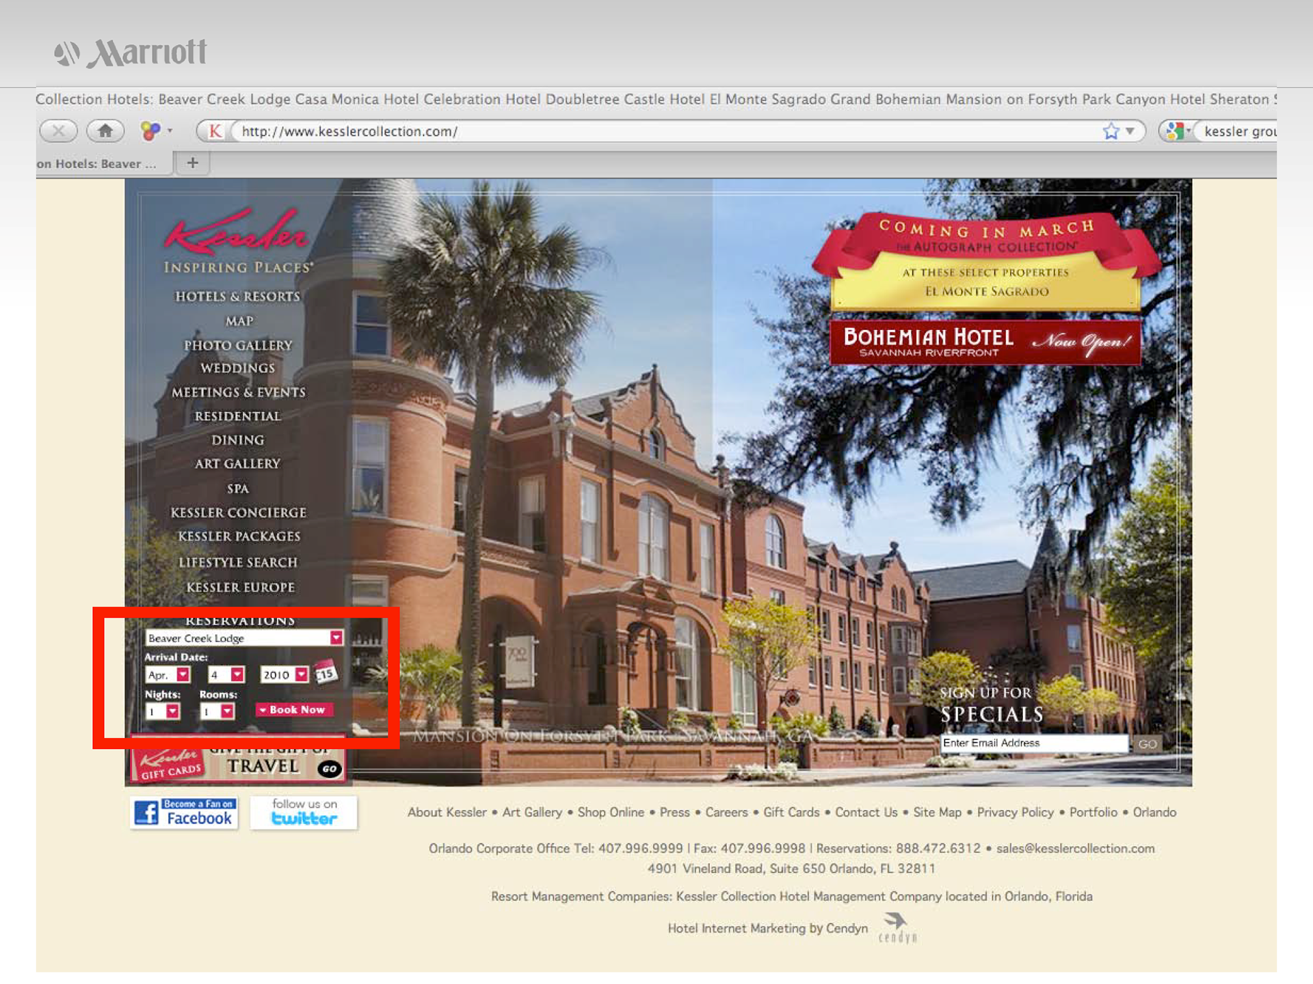Open the Art Gallery footer link
Viewport: 1313px width, 984px height.
[x=532, y=812]
